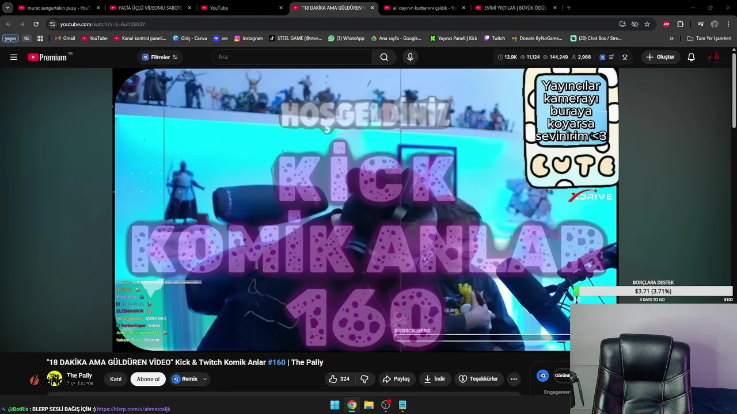Open the Filtreler filter dropdown
Viewport: 737px width, 414px height.
(159, 57)
